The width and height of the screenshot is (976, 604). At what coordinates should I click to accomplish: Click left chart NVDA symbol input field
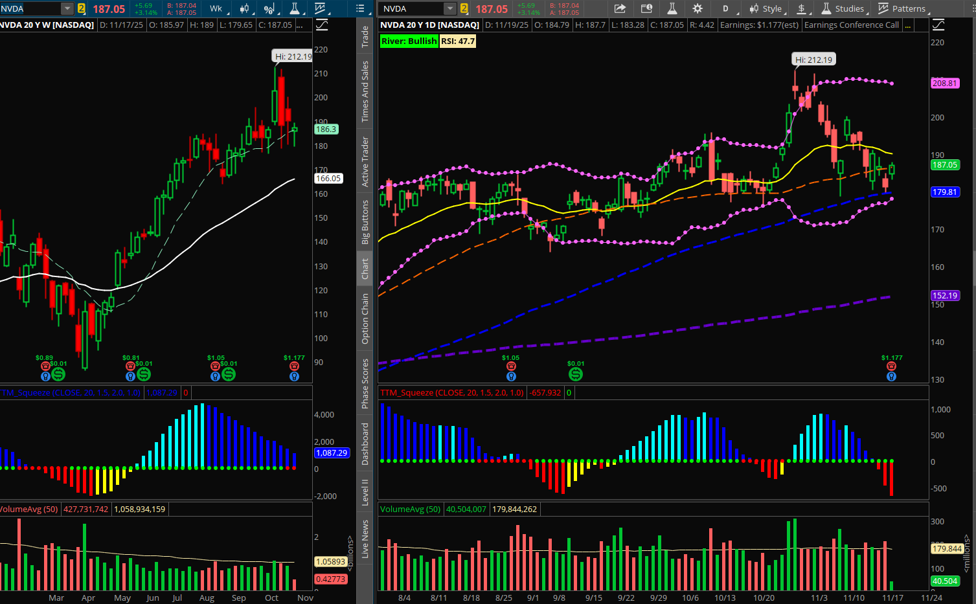(x=30, y=8)
